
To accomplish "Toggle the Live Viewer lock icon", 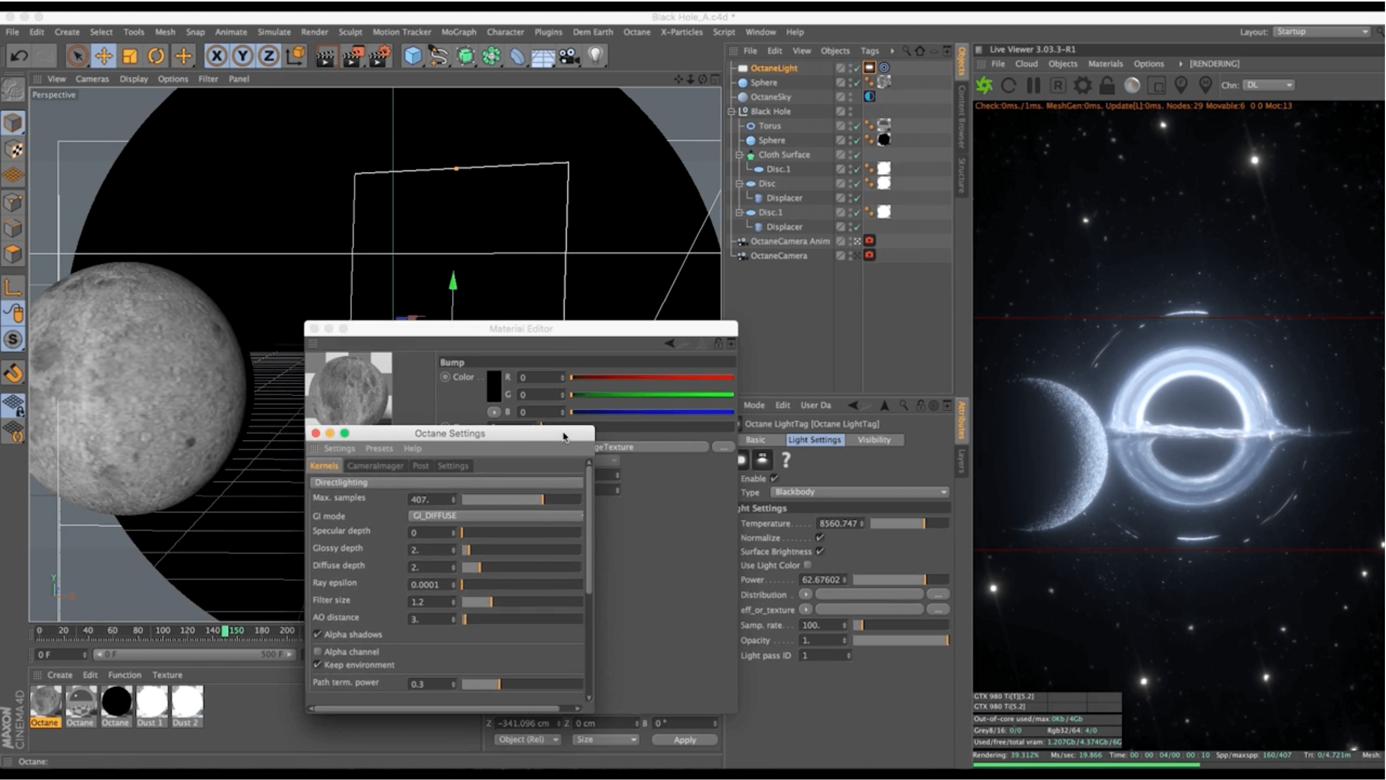I will pos(1107,85).
